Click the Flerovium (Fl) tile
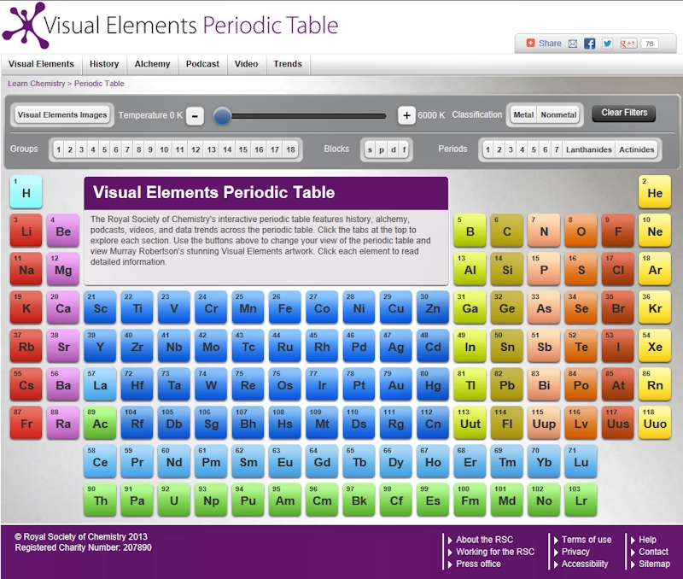683x579 pixels. pyautogui.click(x=507, y=423)
